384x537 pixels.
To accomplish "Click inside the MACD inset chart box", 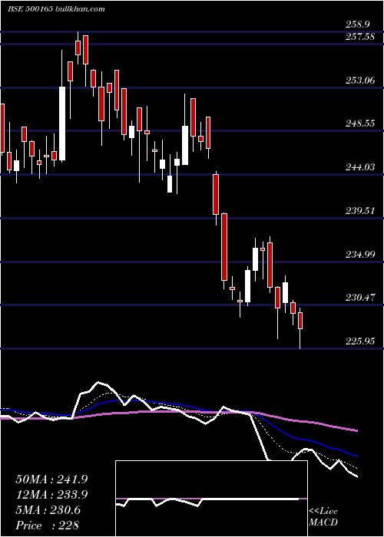I will click(211, 499).
